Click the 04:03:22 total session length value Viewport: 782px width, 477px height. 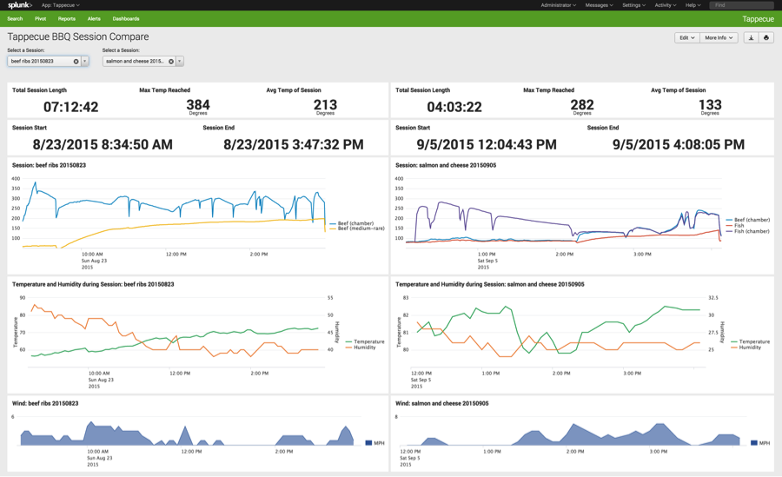pyautogui.click(x=454, y=107)
